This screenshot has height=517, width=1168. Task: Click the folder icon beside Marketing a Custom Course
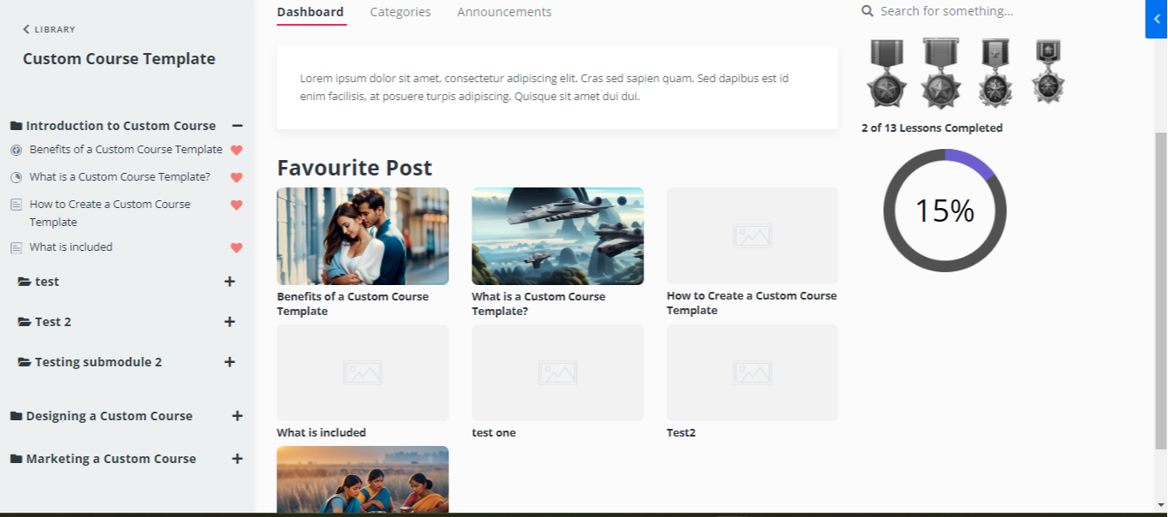pos(15,459)
